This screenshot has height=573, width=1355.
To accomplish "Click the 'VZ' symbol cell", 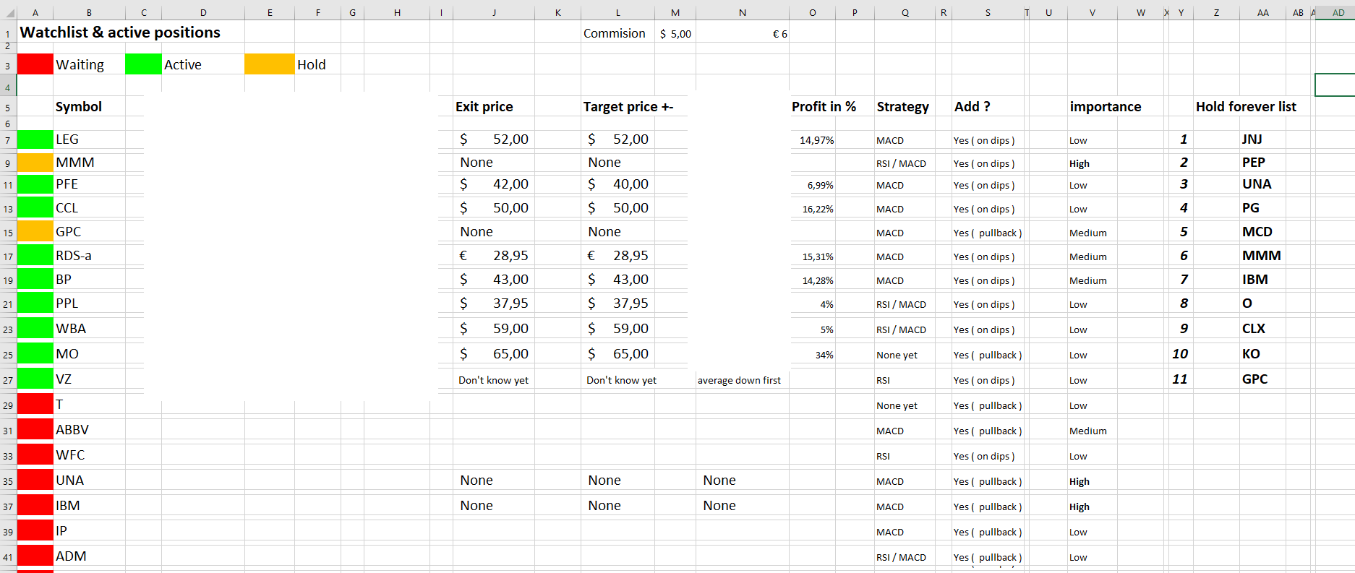I will [89, 379].
